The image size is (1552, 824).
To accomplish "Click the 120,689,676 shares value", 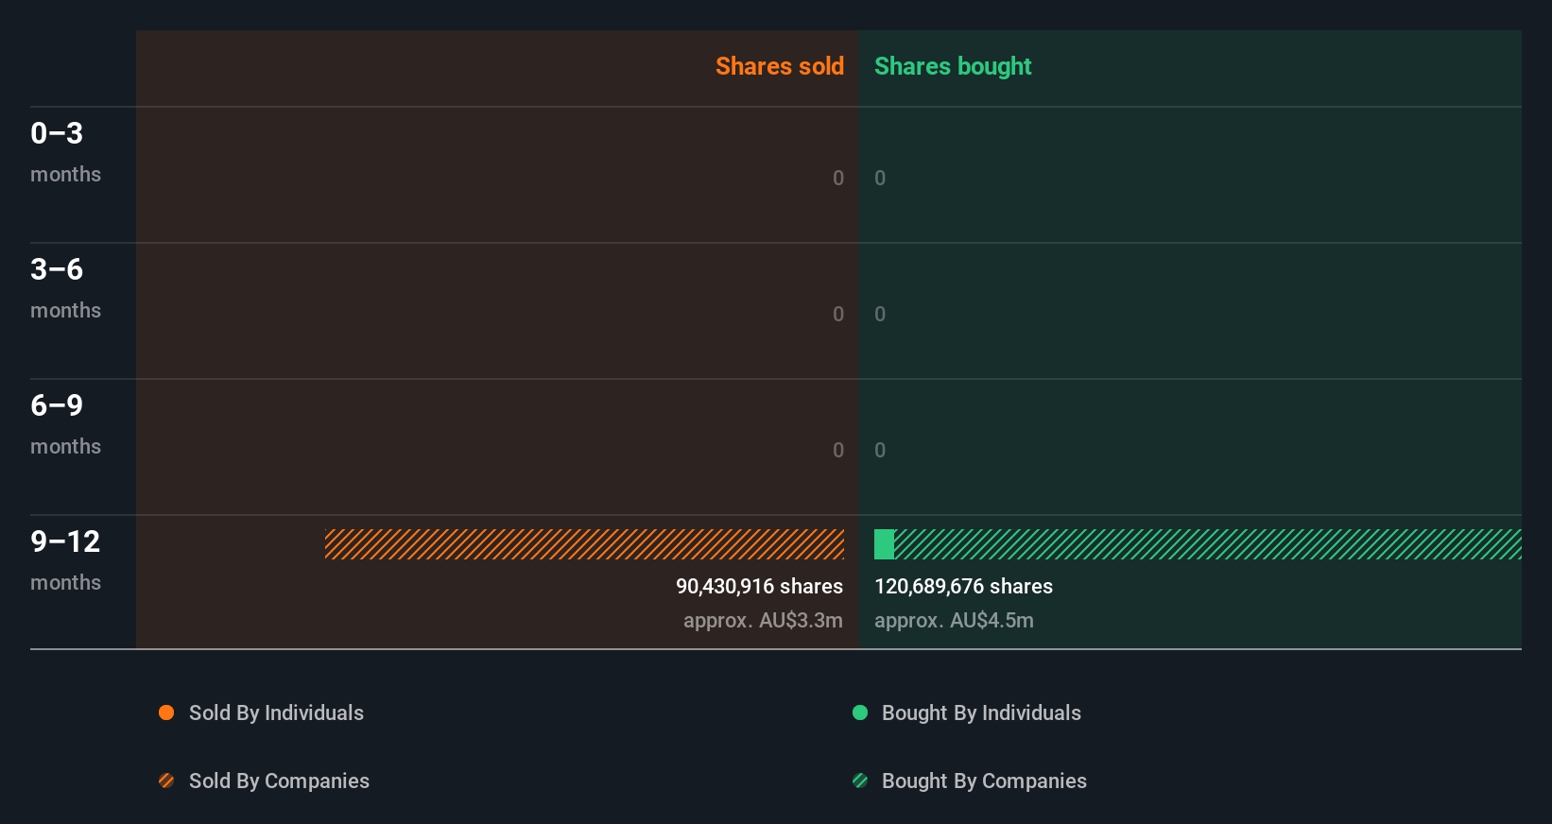I will (x=963, y=586).
